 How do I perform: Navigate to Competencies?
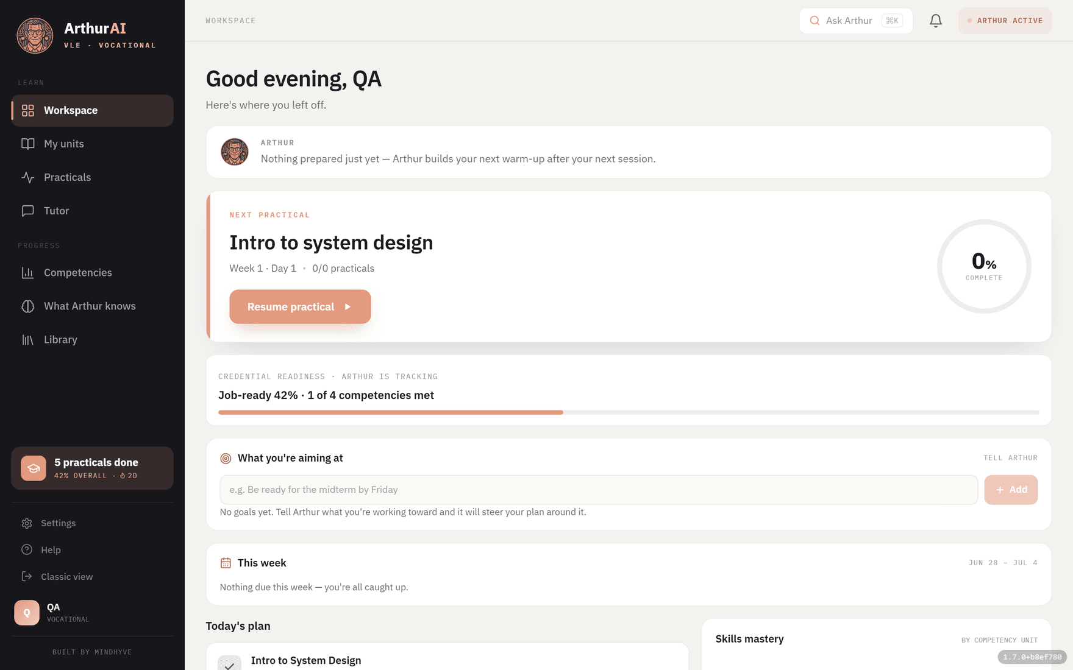click(92, 272)
